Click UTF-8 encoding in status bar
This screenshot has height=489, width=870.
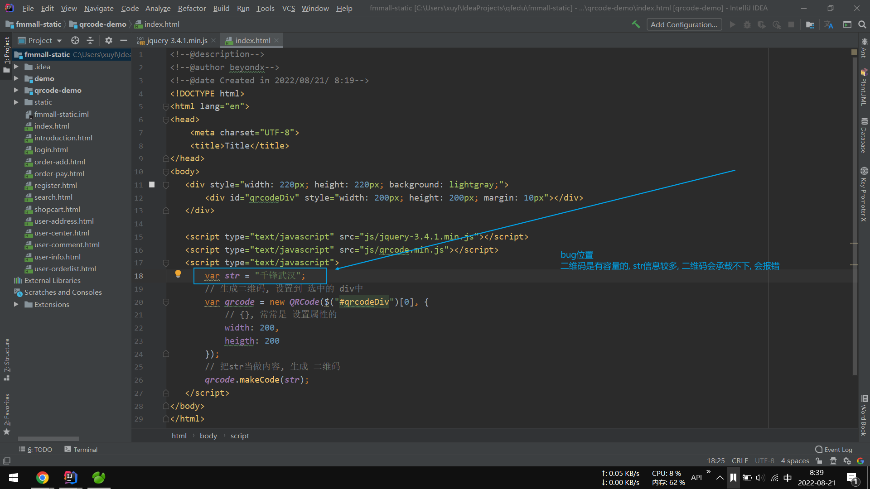pyautogui.click(x=764, y=461)
